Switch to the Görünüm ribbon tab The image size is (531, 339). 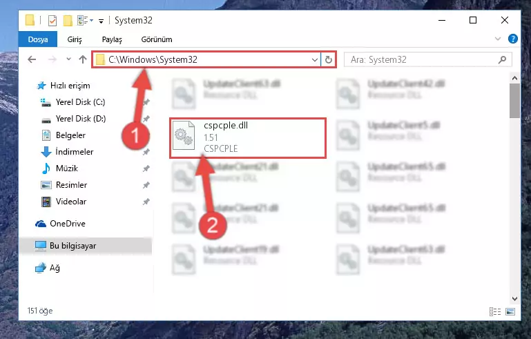(x=157, y=39)
